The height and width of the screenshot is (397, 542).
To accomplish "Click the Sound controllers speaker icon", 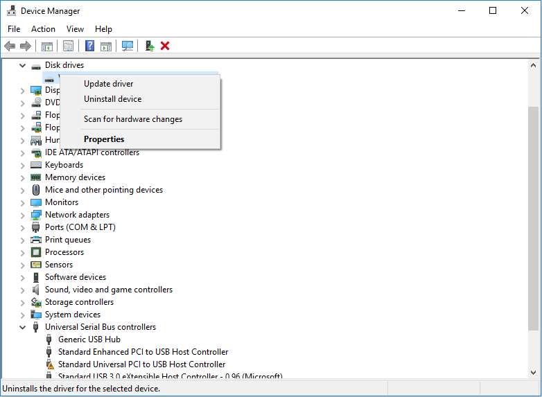I will click(36, 290).
